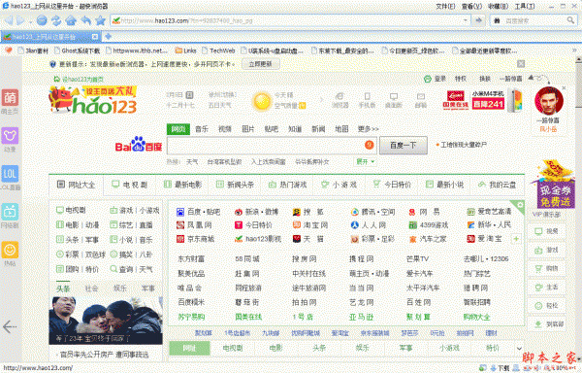Open the 工具(T) menu

coord(525,7)
